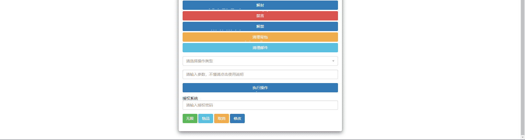Click the green 无限 button
525x140 pixels.
(x=190, y=118)
